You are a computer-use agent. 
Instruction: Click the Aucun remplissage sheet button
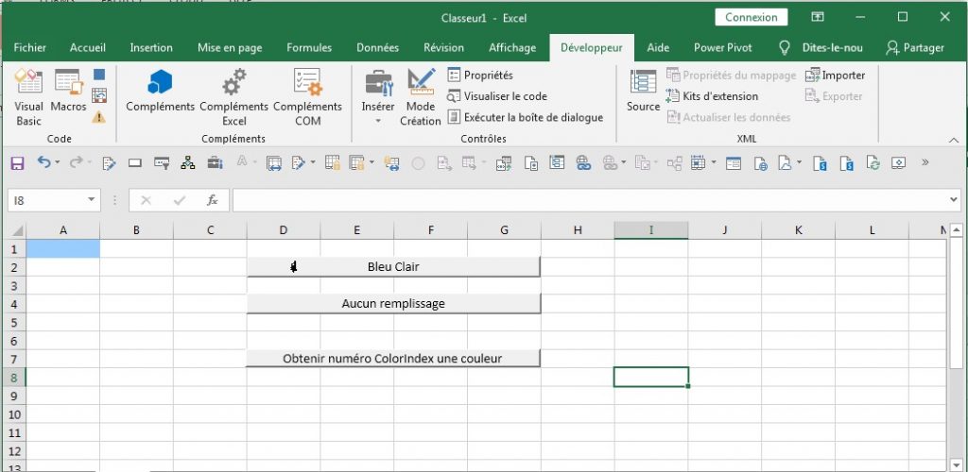(393, 304)
